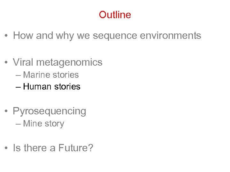Screen dimensions: 230x172
Task: Click the dash before "Mine story"
Action: [18, 124]
